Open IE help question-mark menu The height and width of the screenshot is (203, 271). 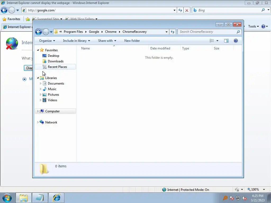[265, 26]
